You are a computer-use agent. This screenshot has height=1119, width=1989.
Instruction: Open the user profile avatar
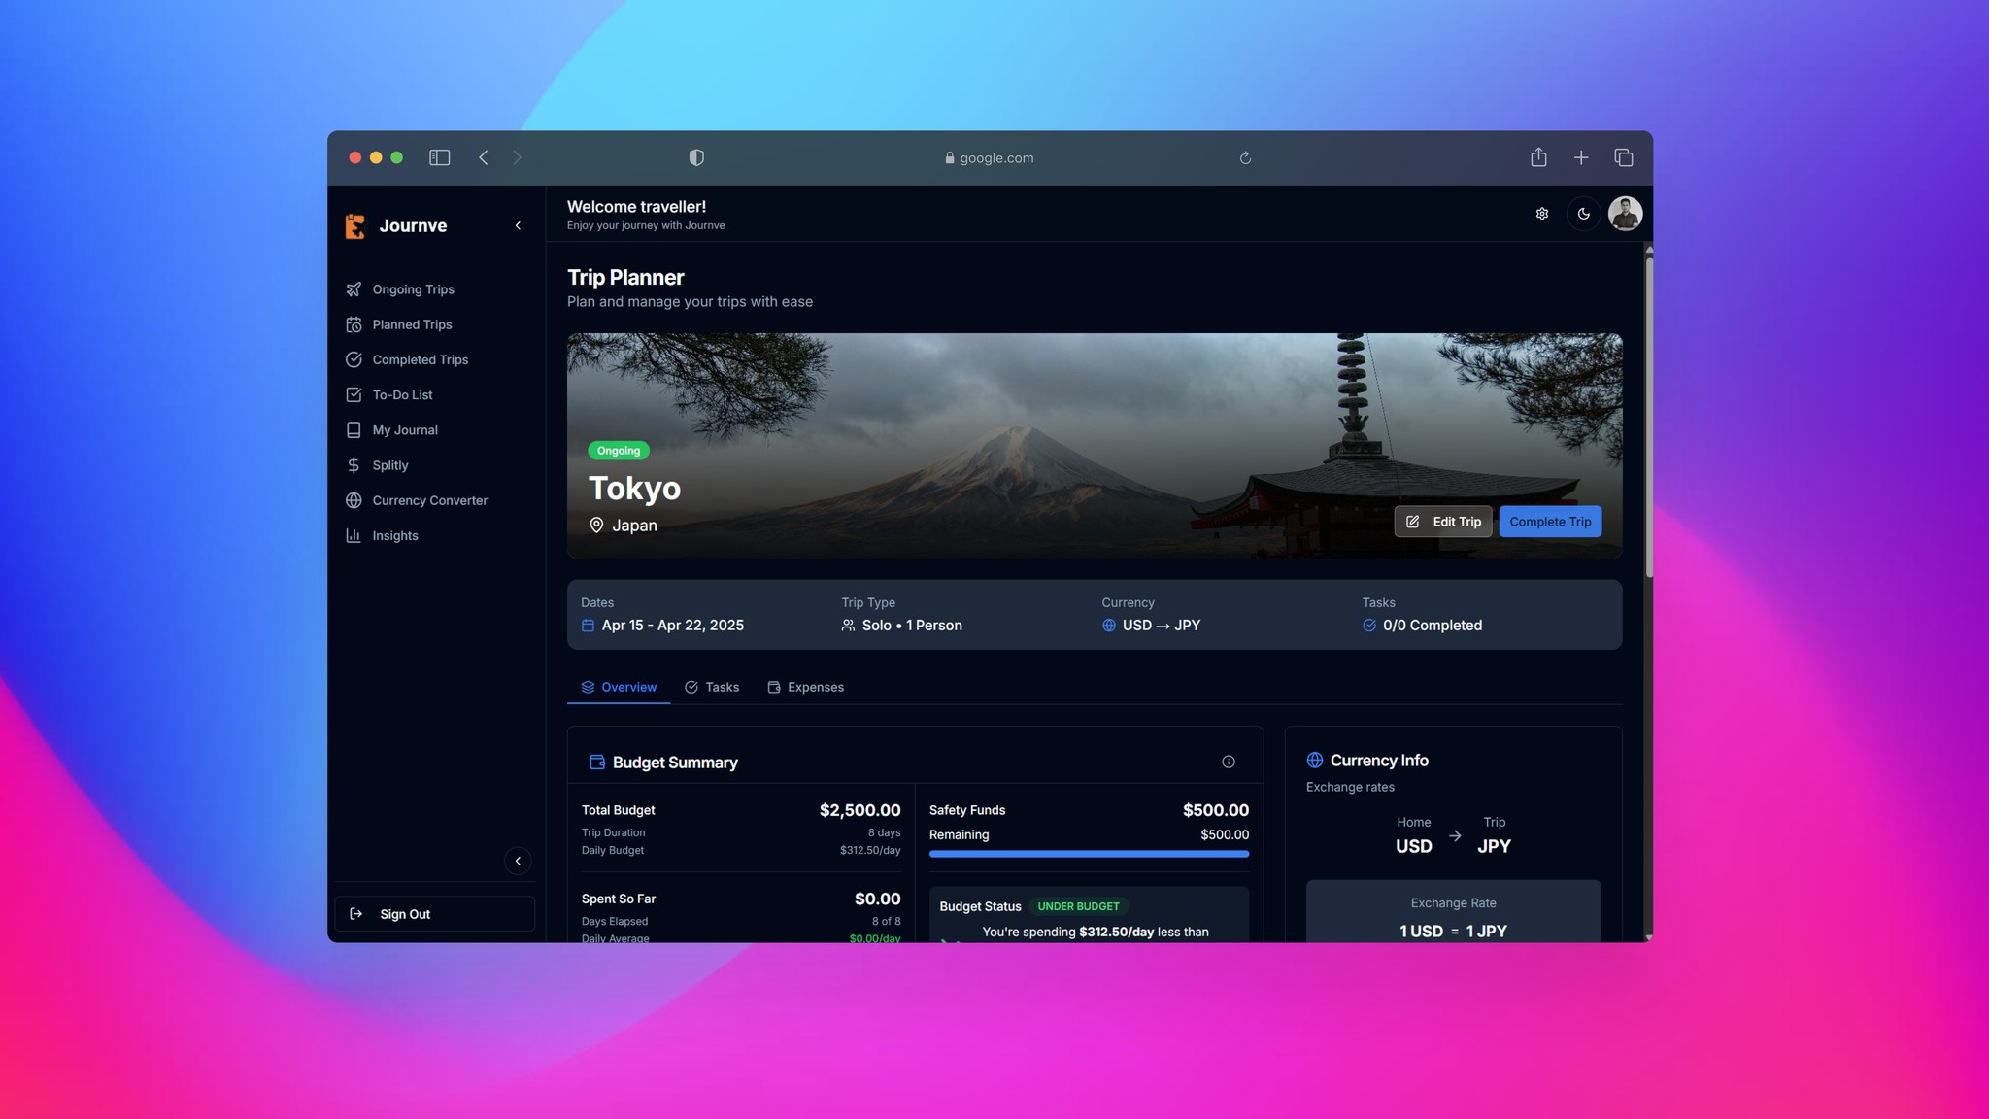pos(1625,214)
